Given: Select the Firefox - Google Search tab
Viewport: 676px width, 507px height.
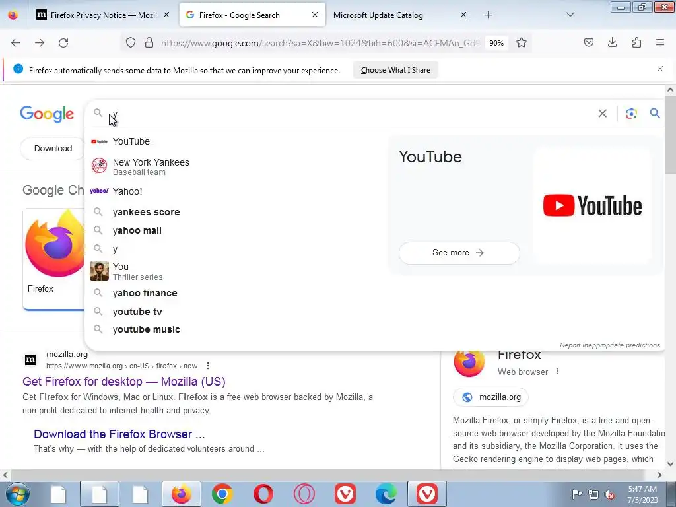Looking at the screenshot, I should 252,15.
